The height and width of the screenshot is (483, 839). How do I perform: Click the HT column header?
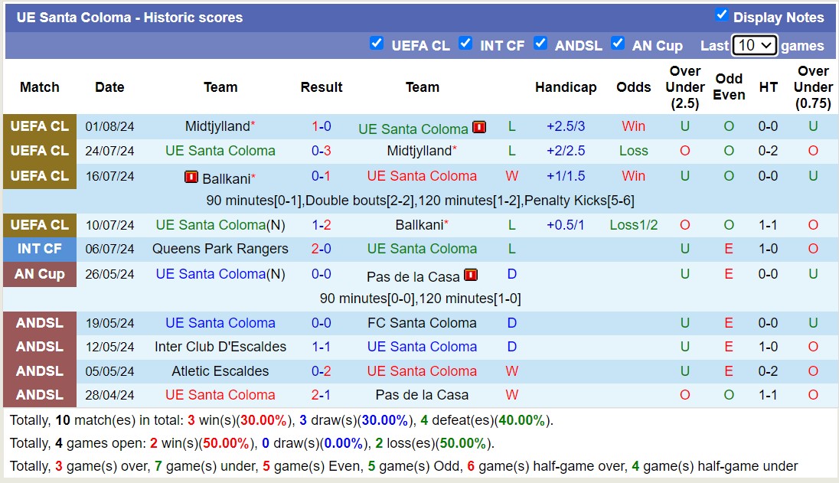click(x=768, y=87)
